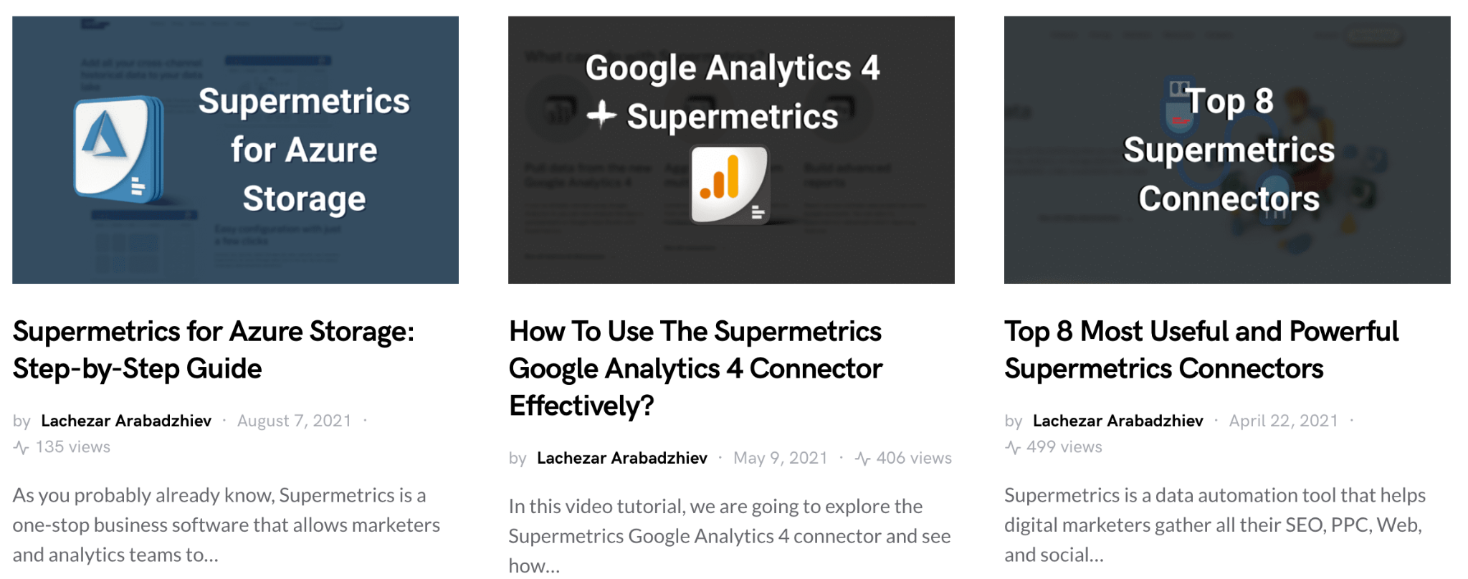This screenshot has height=579, width=1468.
Task: Click the August 7, 2021 post date
Action: [294, 421]
